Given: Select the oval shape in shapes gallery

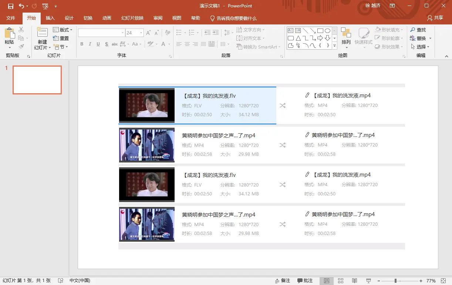Looking at the screenshot, I should coord(328,30).
